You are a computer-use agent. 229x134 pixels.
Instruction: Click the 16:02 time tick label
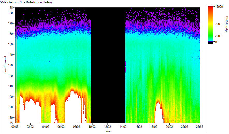[x=138, y=127]
